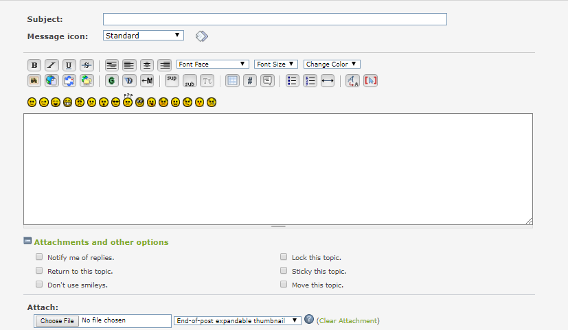This screenshot has width=568, height=330.
Task: Insert code block with # button
Action: coord(249,81)
